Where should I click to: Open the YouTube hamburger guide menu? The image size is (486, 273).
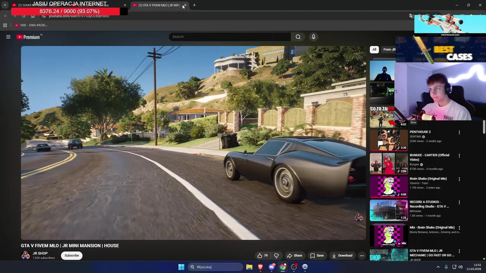(x=8, y=37)
